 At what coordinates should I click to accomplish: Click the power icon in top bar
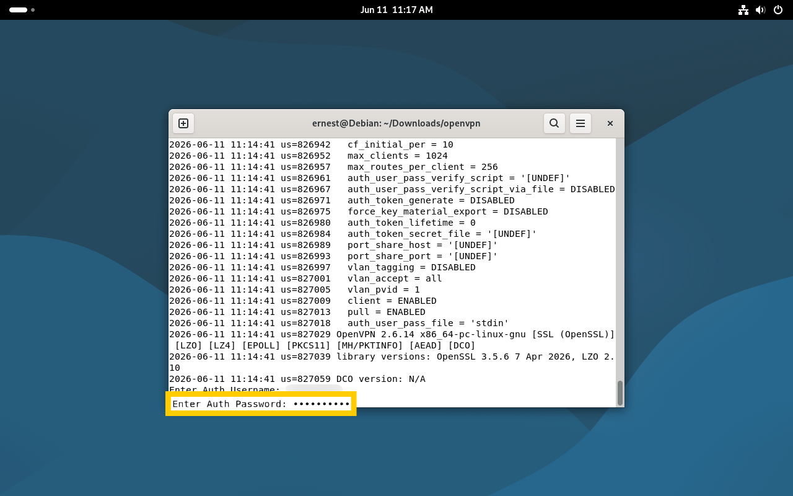click(778, 10)
